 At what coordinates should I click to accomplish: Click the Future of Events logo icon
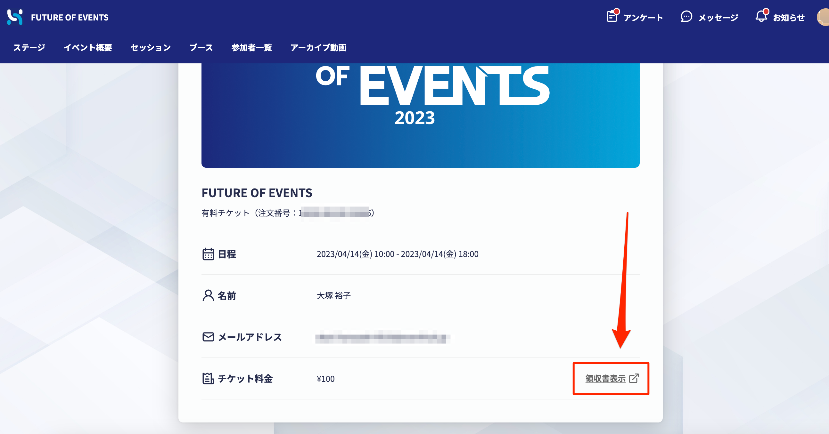[15, 17]
